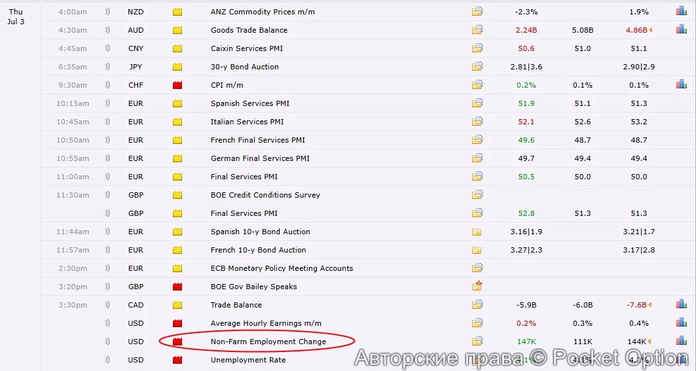Screen dimensions: 696x371
Task: Show chart for Non-Farm Employment Change
Action: pyautogui.click(x=681, y=342)
